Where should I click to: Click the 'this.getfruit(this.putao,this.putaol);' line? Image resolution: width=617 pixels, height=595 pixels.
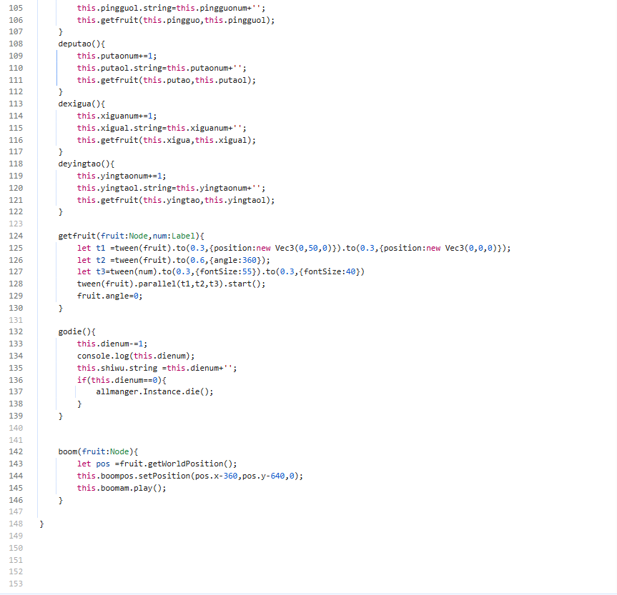(167, 81)
